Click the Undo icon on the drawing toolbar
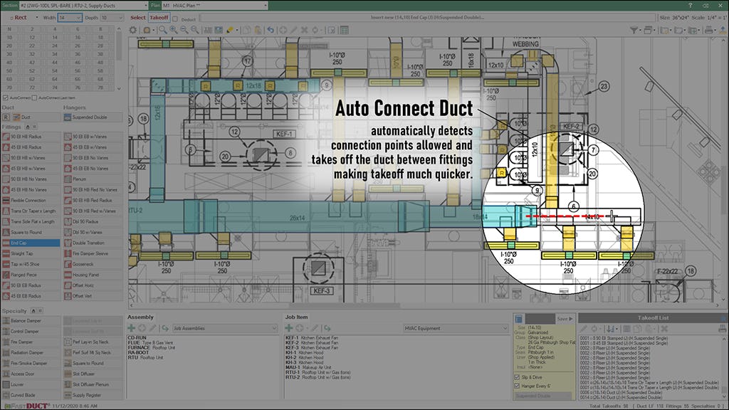Viewport: 729px width, 410px height. tap(272, 30)
